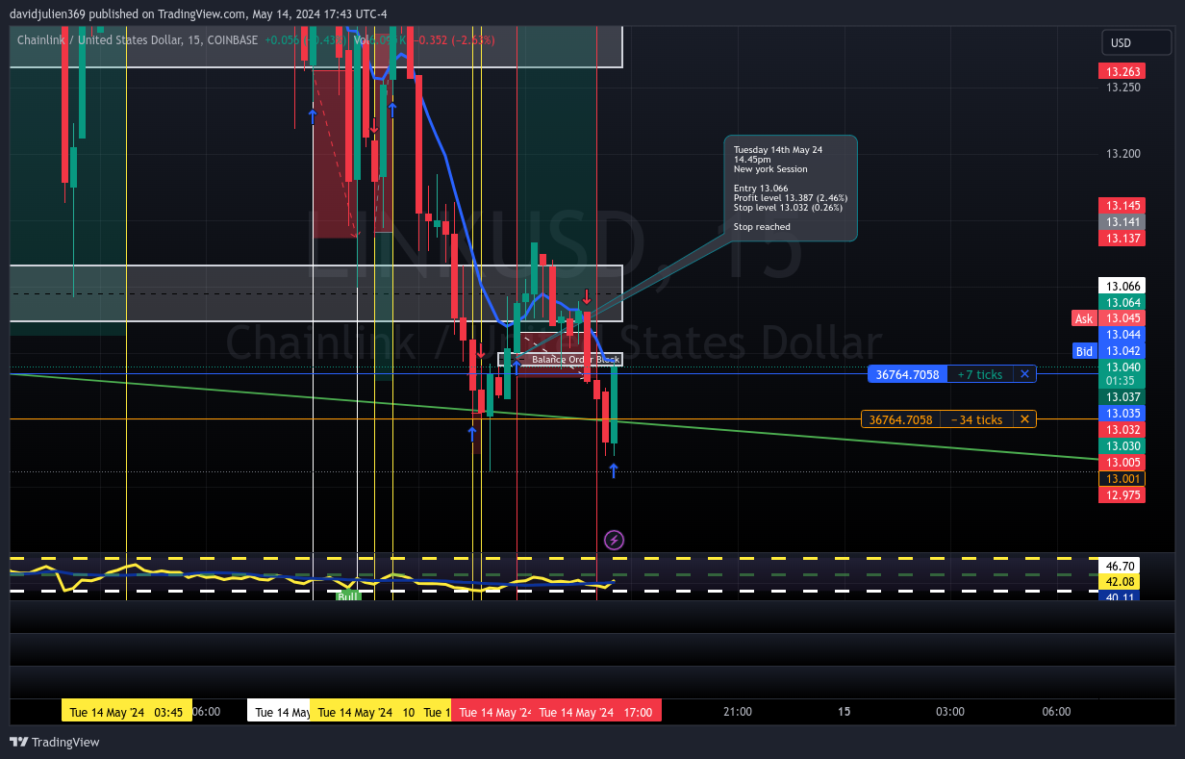This screenshot has width=1185, height=759.
Task: Click the green Bull signal label
Action: pyautogui.click(x=347, y=596)
